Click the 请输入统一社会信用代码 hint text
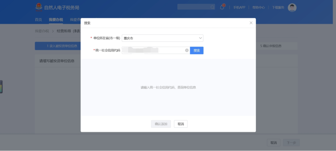Screen dimensions: 336x151 [x=168, y=87]
